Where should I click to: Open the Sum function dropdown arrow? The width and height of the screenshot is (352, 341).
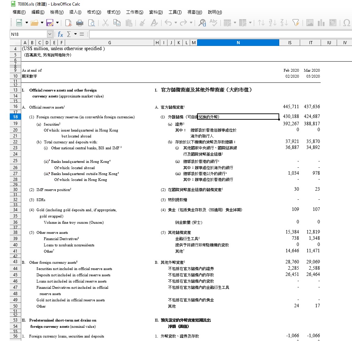76,34
